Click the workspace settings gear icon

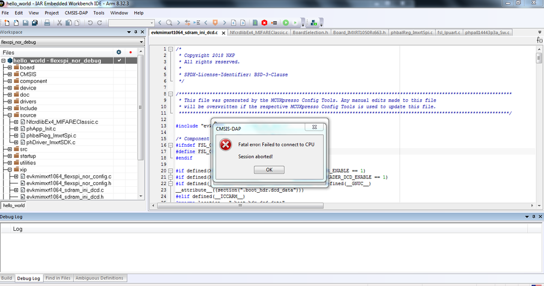tap(119, 52)
